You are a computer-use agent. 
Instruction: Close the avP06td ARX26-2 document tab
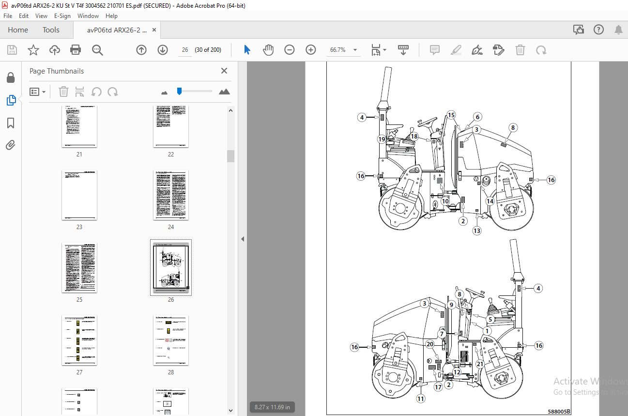pos(154,30)
